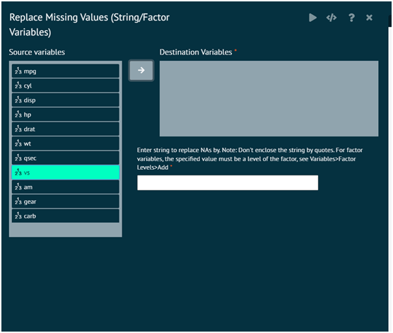Image resolution: width=393 pixels, height=333 pixels.
Task: Click the numeric type icon beside carb
Action: click(x=18, y=216)
